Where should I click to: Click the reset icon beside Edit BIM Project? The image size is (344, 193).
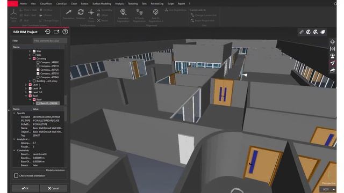pos(48,32)
